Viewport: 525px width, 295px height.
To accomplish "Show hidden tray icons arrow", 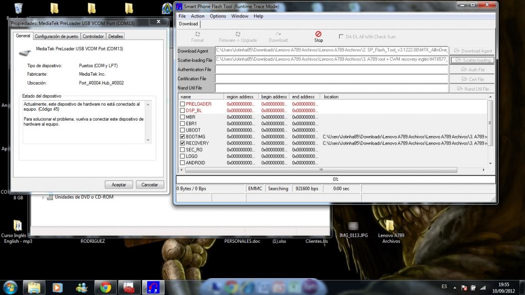I will click(x=455, y=288).
